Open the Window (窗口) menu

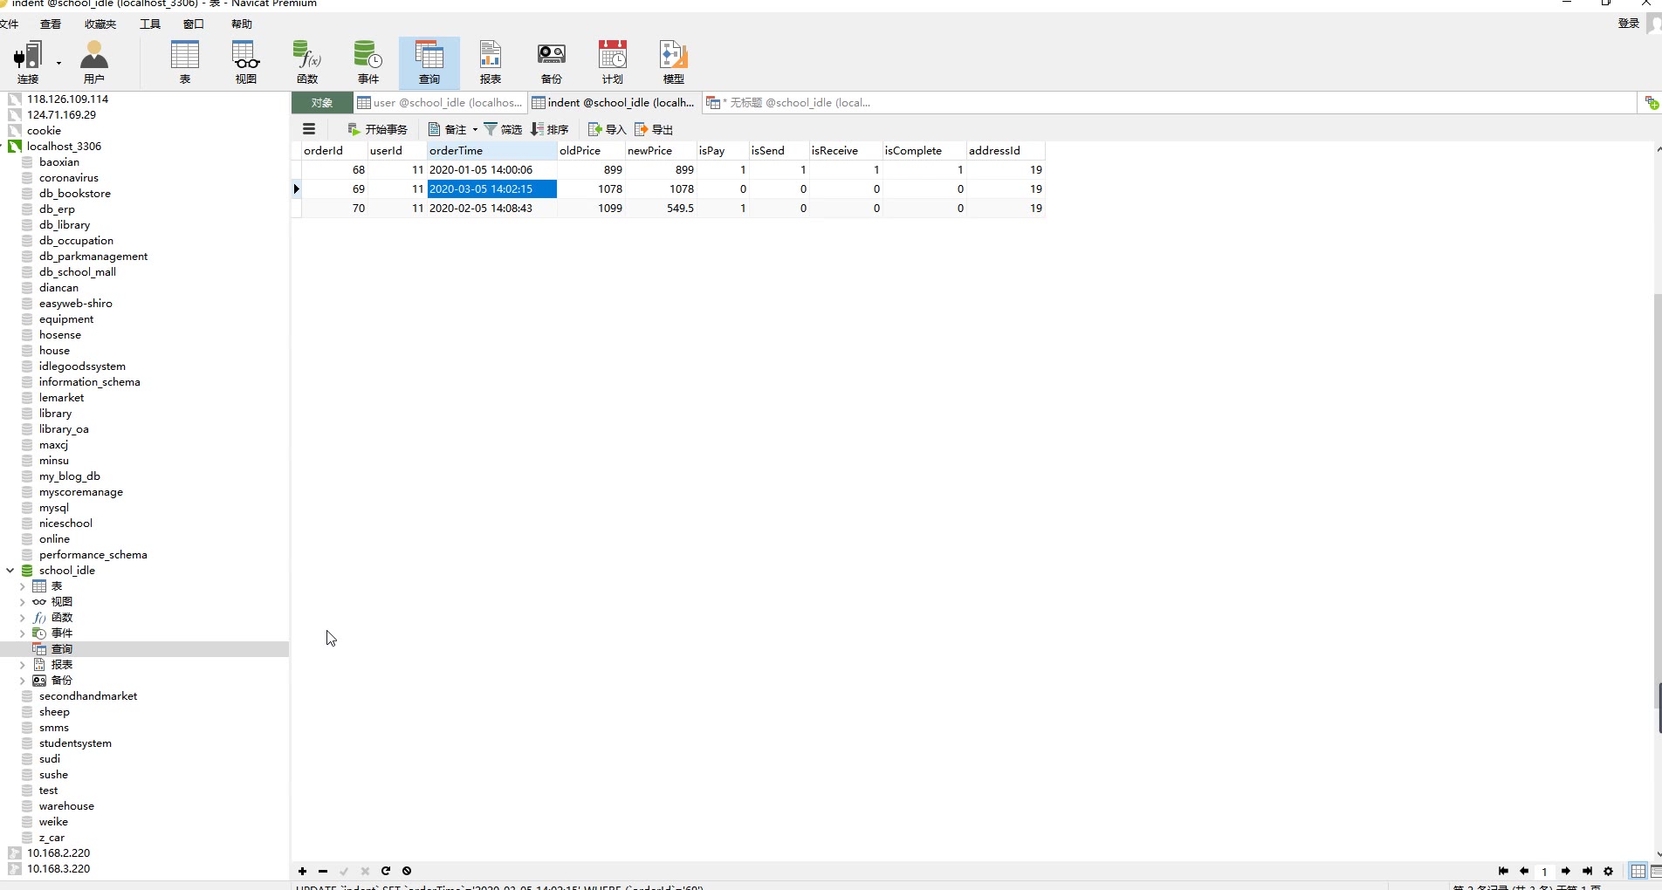194,24
